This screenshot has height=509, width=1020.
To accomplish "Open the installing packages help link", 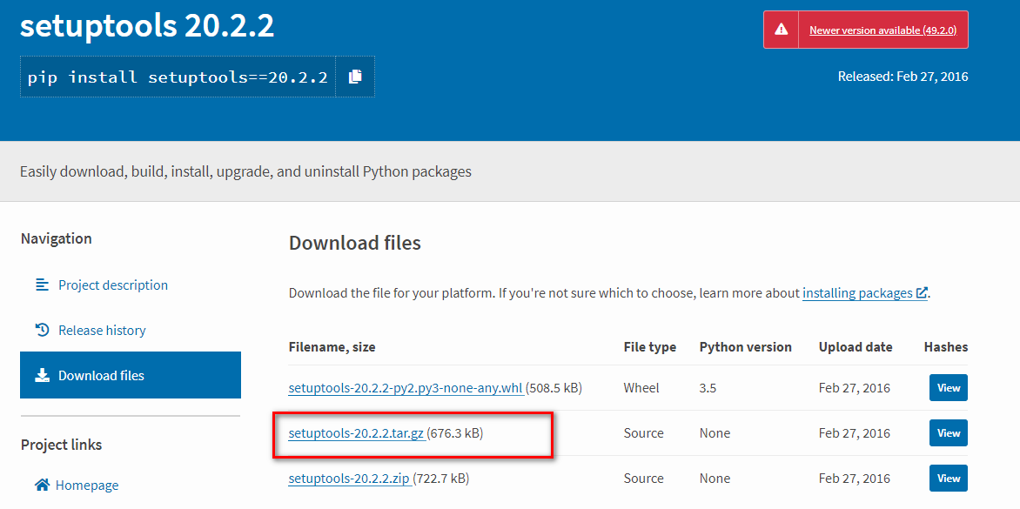I will tap(857, 293).
